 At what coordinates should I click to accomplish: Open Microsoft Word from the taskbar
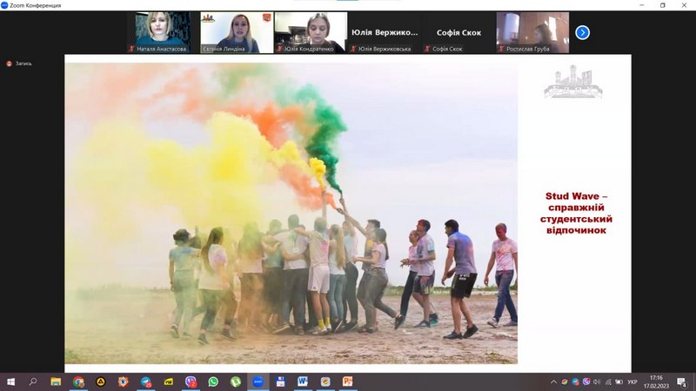pyautogui.click(x=303, y=381)
